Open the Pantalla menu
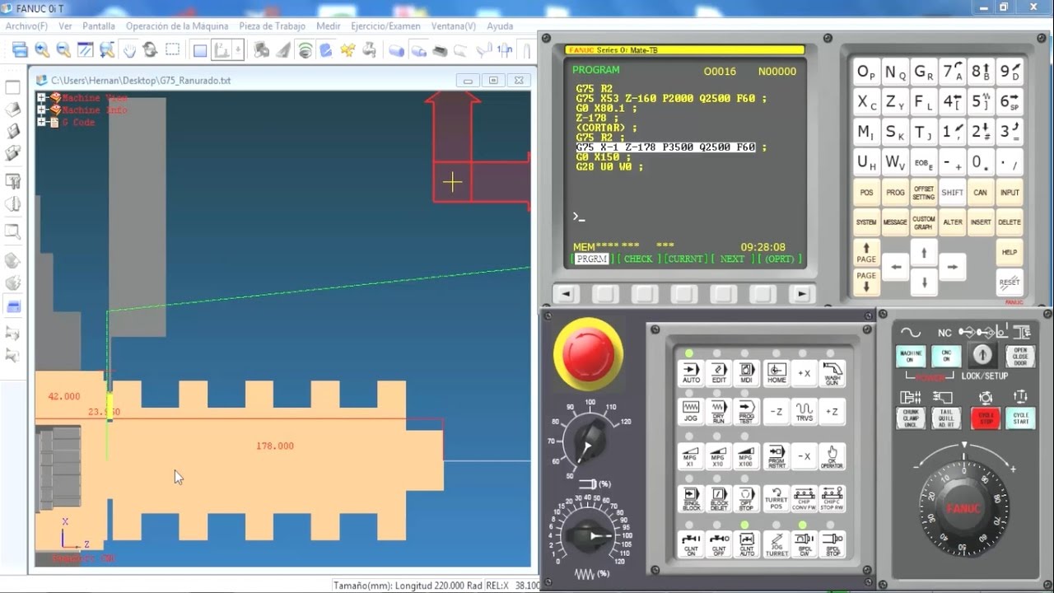 pyautogui.click(x=99, y=26)
